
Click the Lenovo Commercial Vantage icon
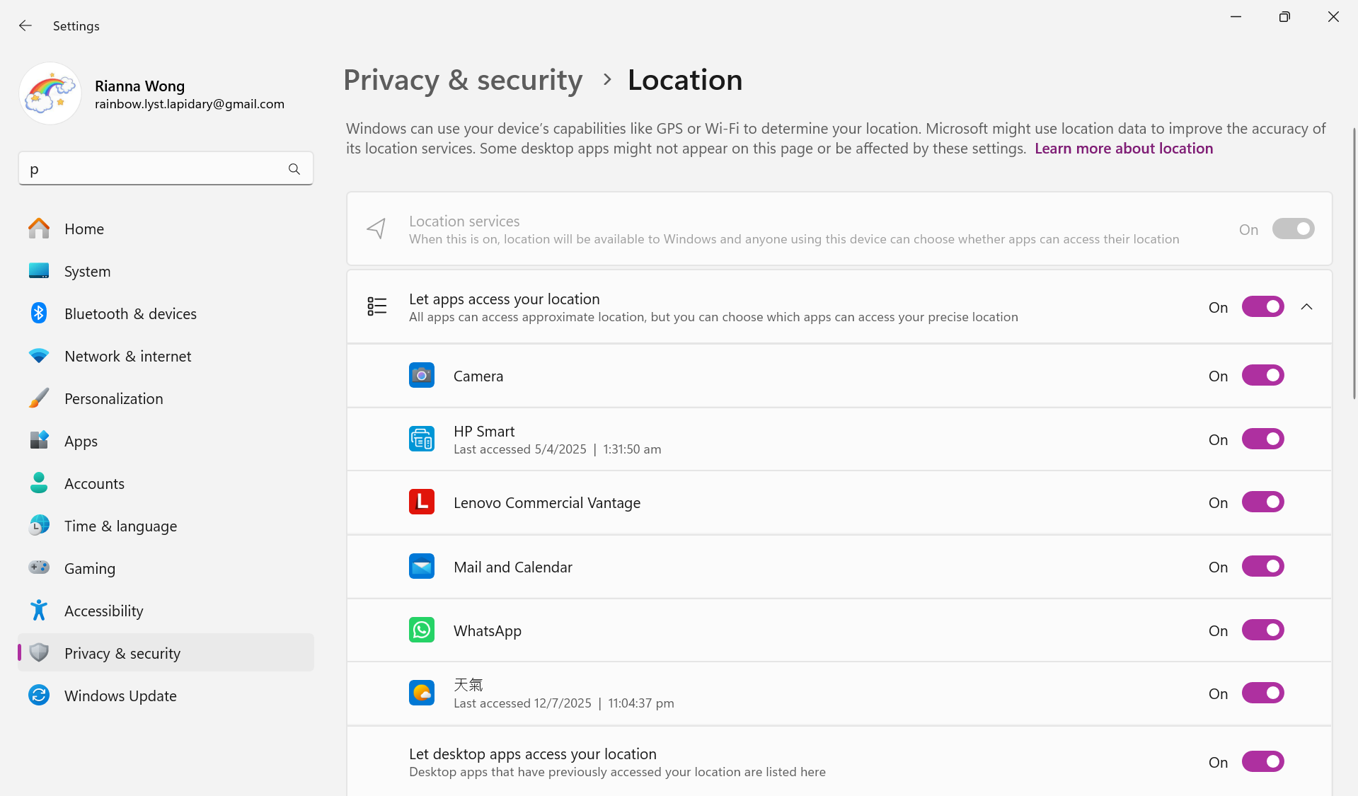pos(422,502)
